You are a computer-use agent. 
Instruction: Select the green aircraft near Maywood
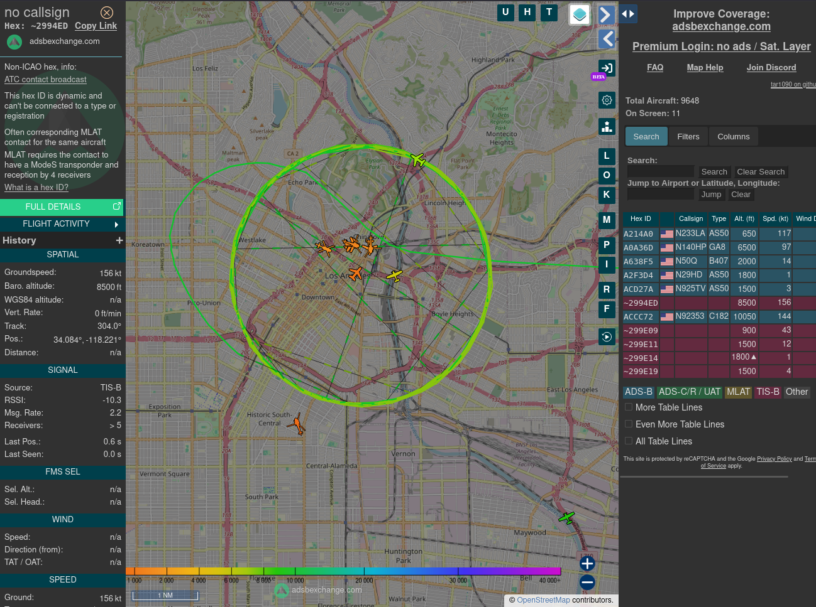coord(567,518)
